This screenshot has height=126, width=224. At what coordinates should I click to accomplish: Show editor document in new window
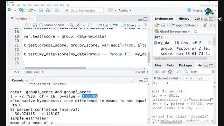(x=27, y=25)
